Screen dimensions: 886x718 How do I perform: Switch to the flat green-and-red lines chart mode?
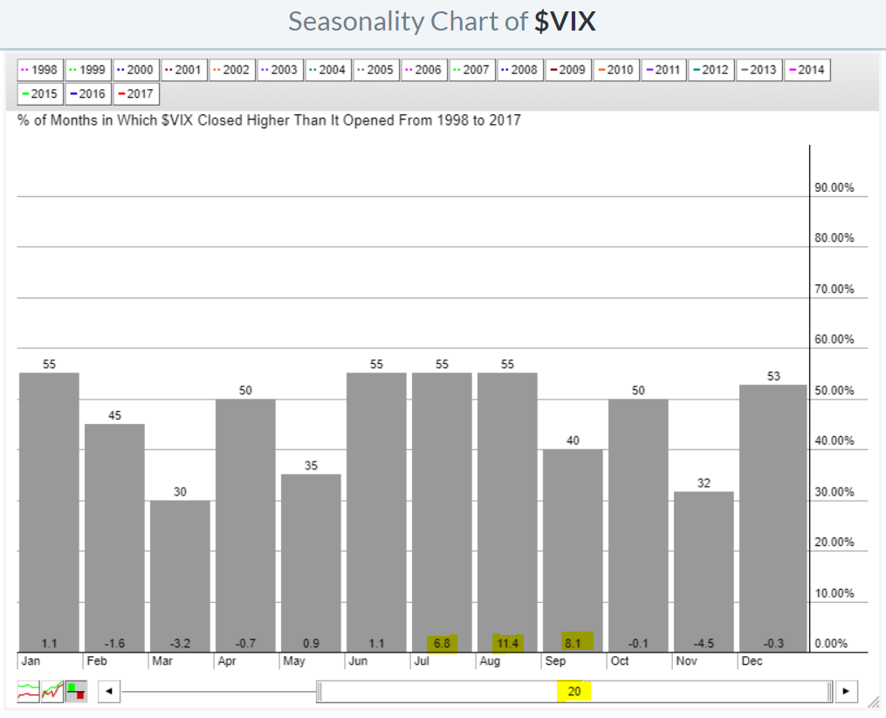pyautogui.click(x=28, y=693)
